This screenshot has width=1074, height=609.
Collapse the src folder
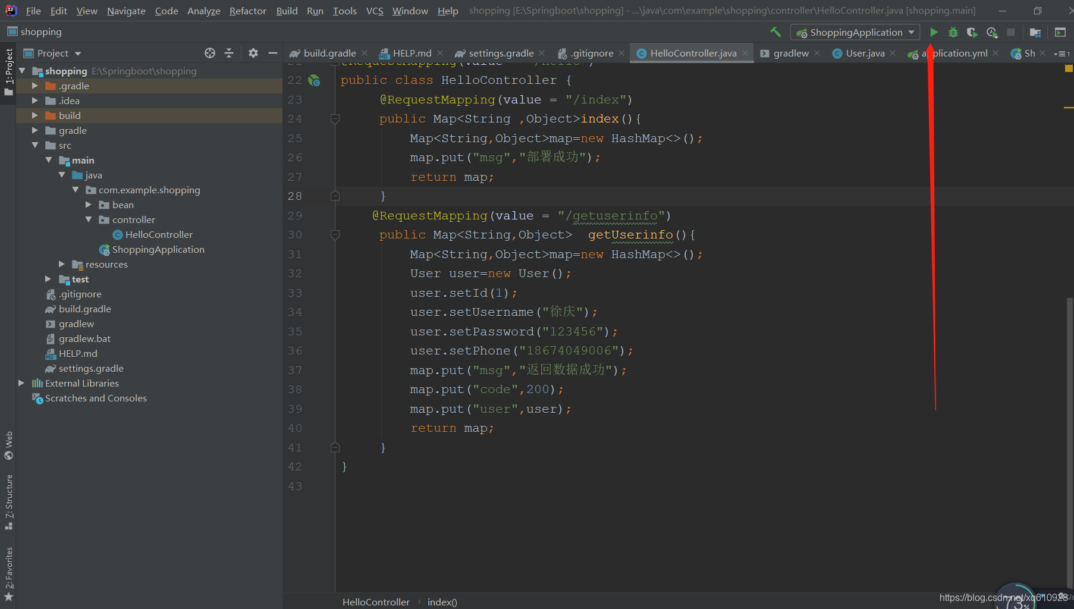(x=34, y=145)
